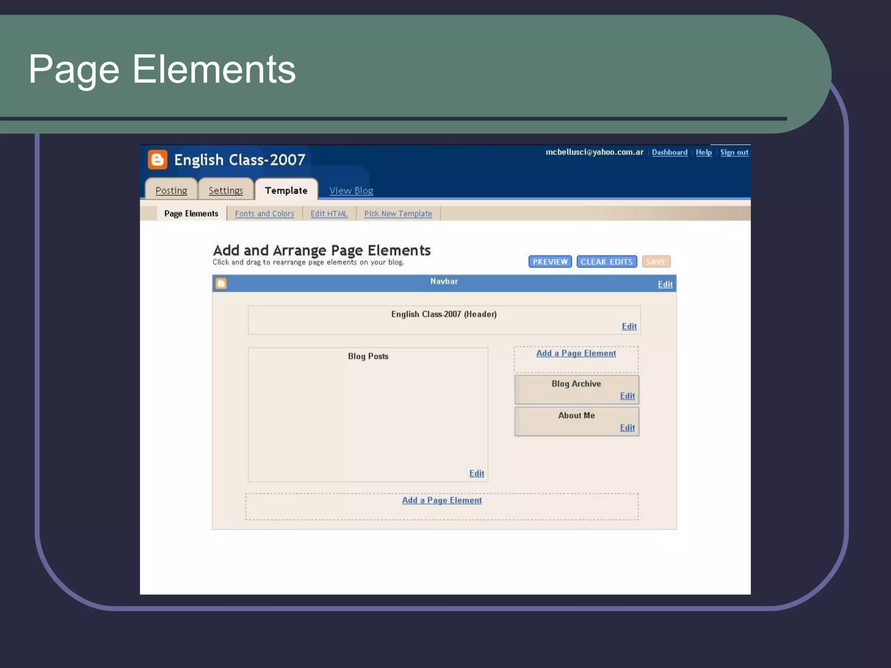Click the orange Blogger logo icon

click(x=157, y=160)
